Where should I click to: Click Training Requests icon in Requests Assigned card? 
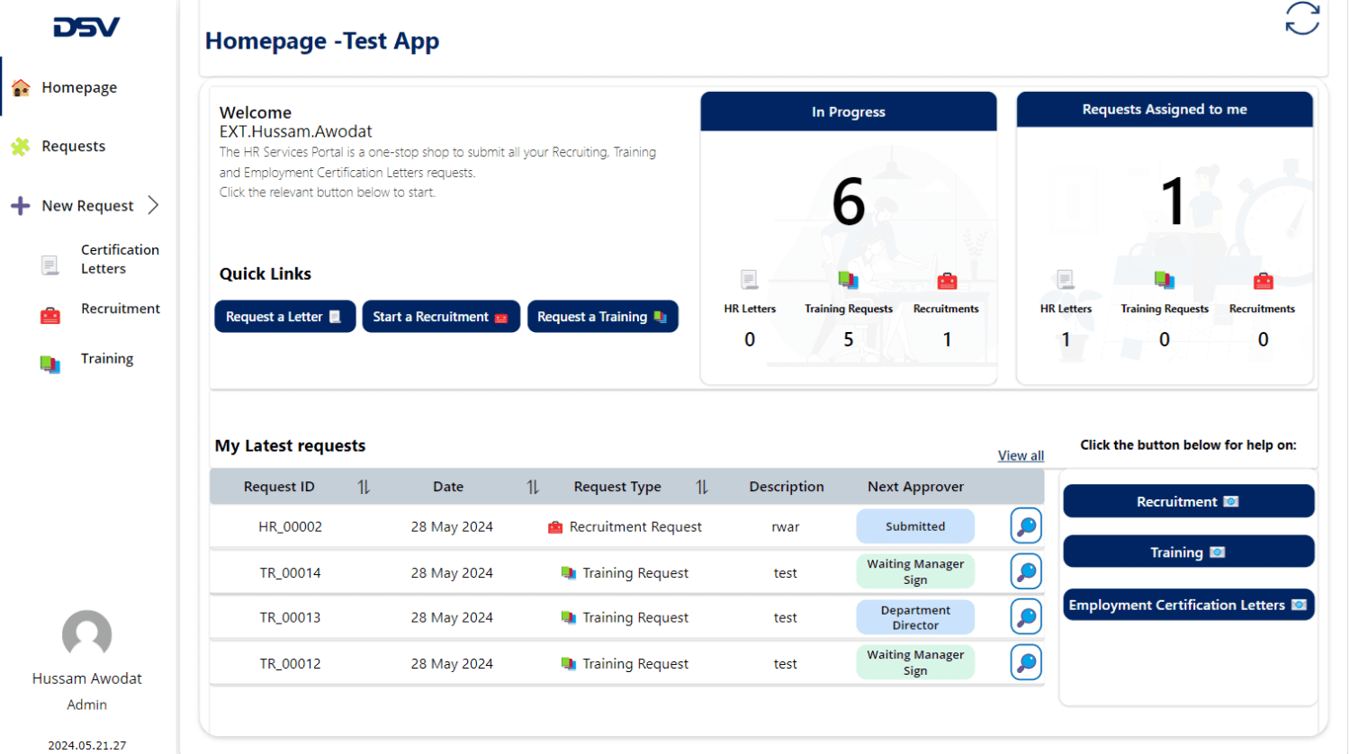point(1165,280)
